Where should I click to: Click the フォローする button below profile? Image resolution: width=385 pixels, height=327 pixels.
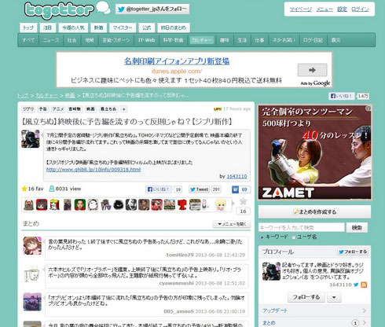pyautogui.click(x=306, y=297)
